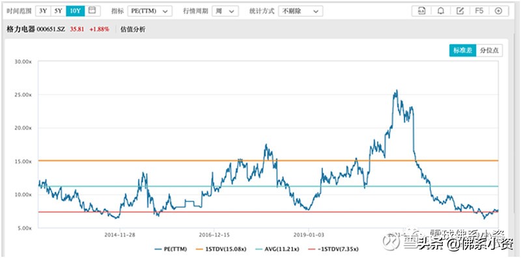This screenshot has height=258, width=521.
Task: Click the 5.00x y-axis label
Action: (24, 228)
